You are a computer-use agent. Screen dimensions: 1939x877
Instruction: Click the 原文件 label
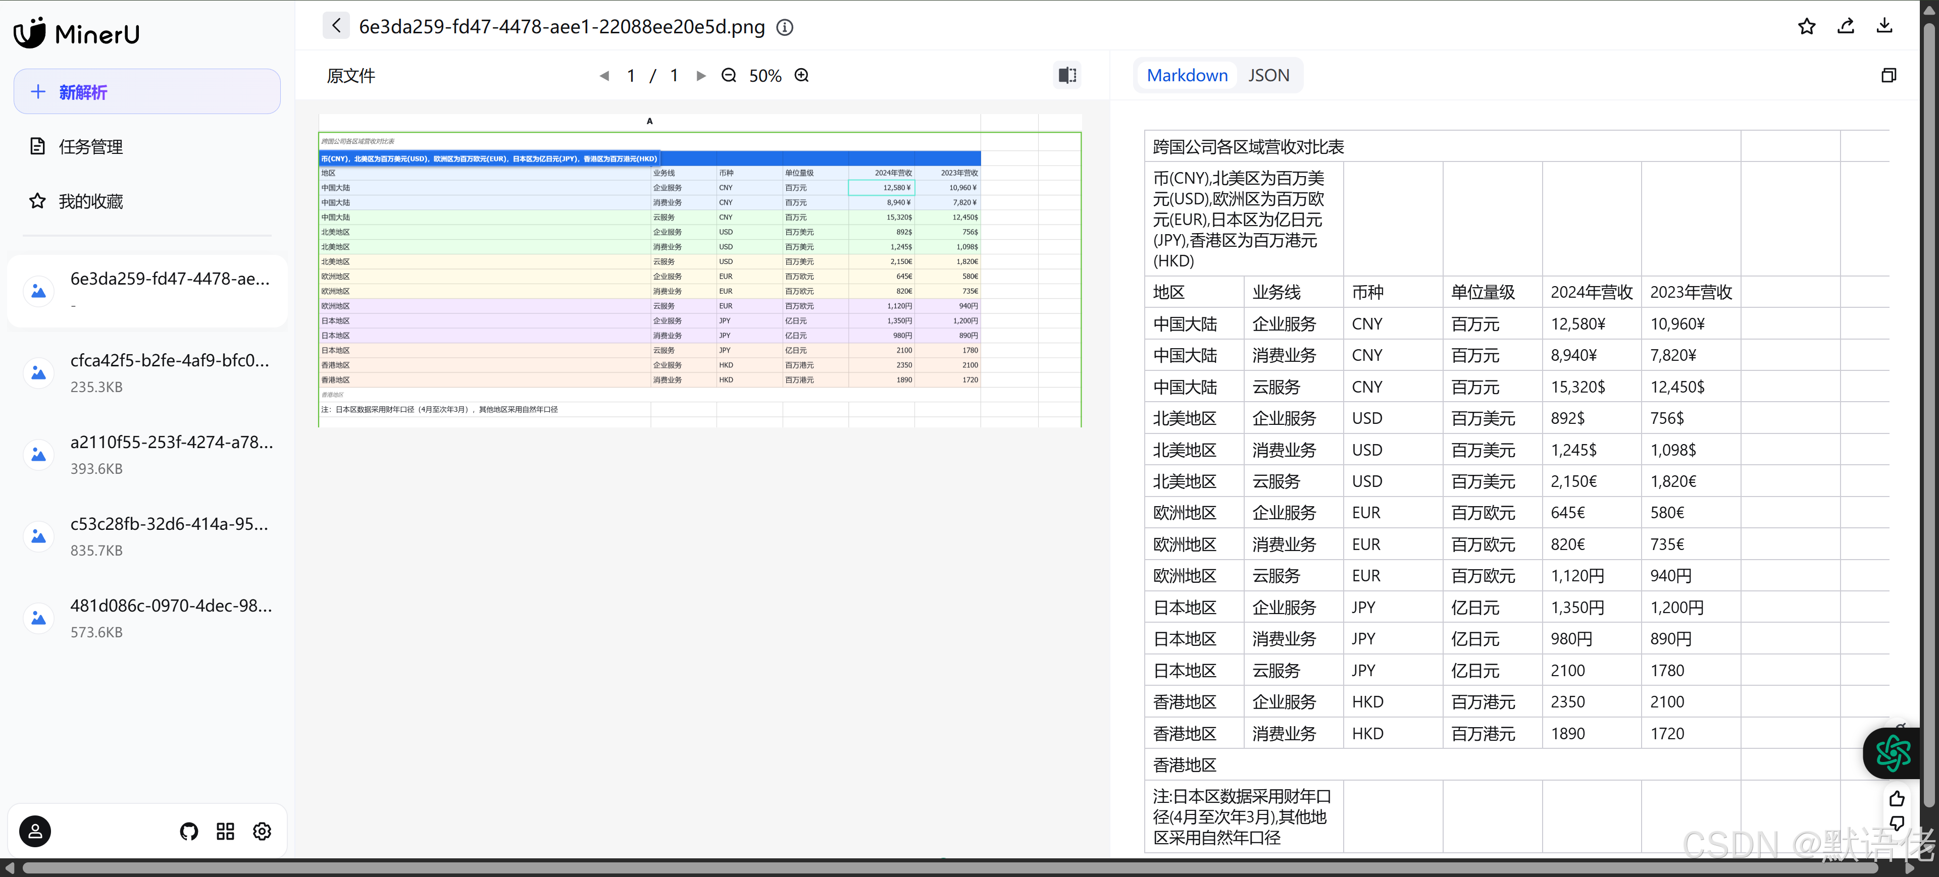[x=351, y=75]
